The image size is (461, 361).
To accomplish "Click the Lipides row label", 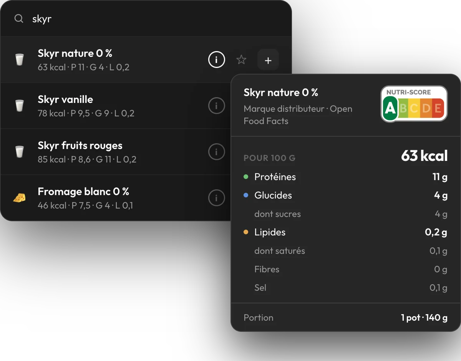I will [x=270, y=232].
